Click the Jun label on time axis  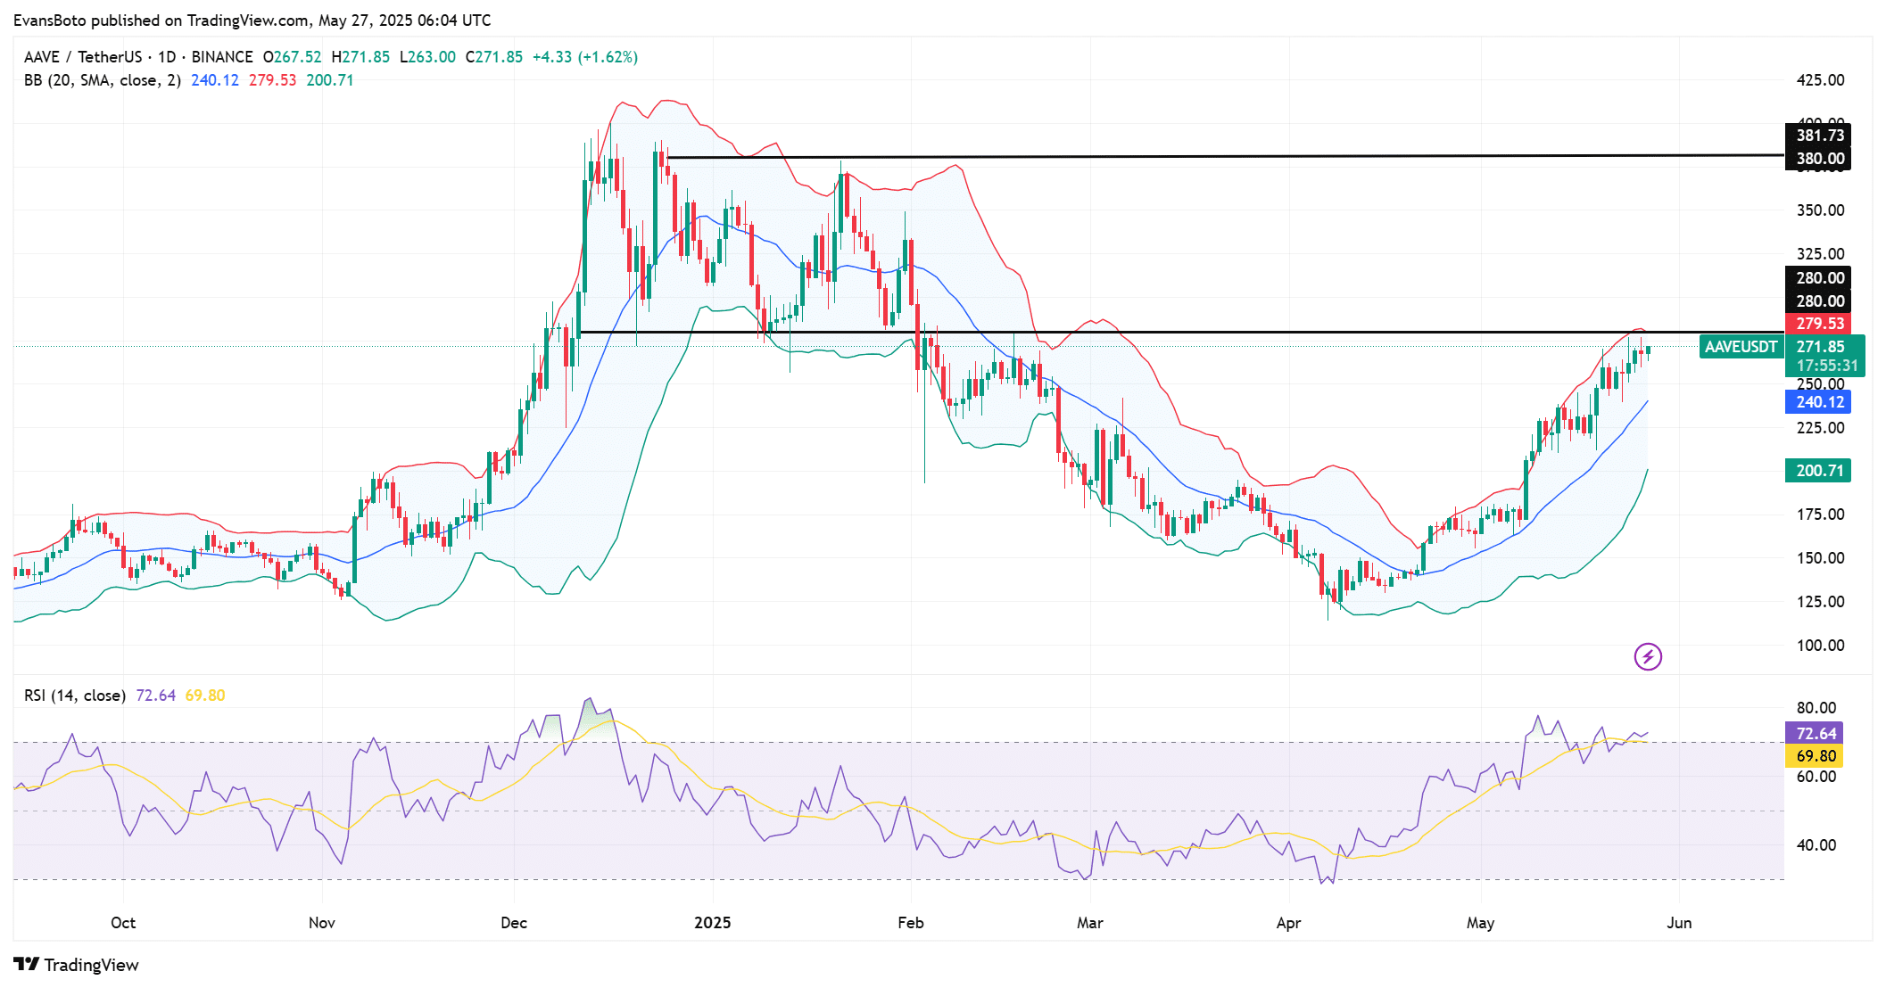point(1678,923)
